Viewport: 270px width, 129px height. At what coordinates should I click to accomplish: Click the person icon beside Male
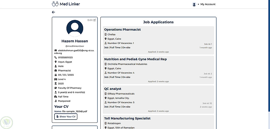56,66
